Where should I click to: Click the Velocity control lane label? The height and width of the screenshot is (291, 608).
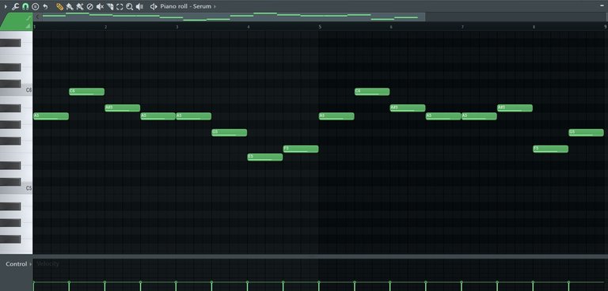(x=47, y=264)
